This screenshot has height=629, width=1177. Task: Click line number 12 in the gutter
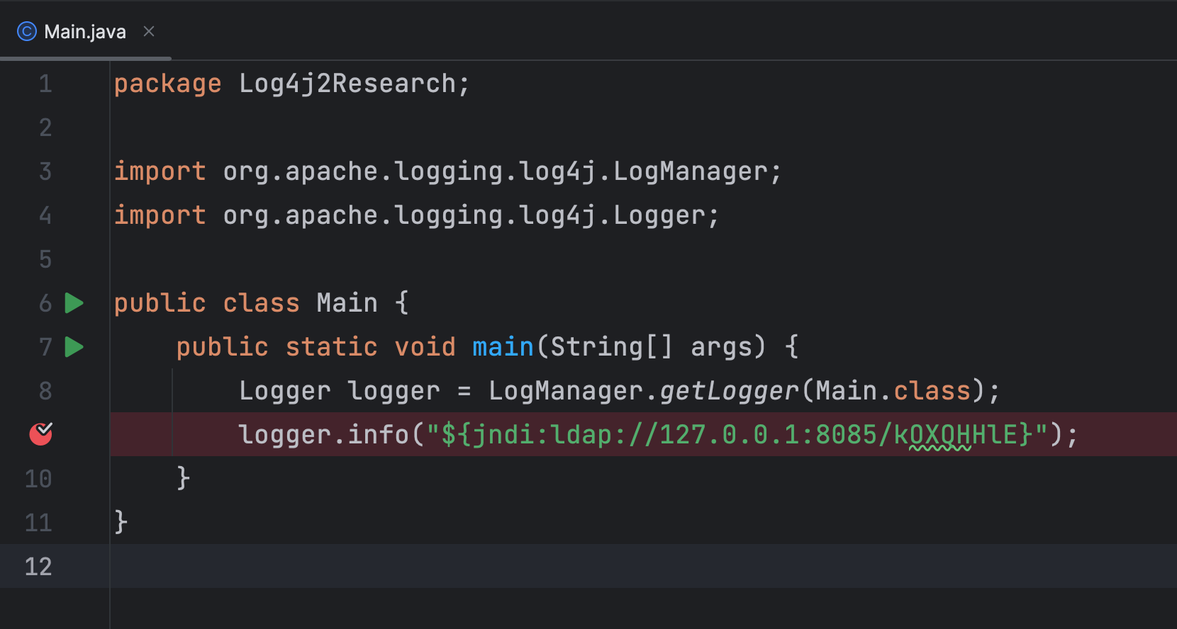[38, 567]
